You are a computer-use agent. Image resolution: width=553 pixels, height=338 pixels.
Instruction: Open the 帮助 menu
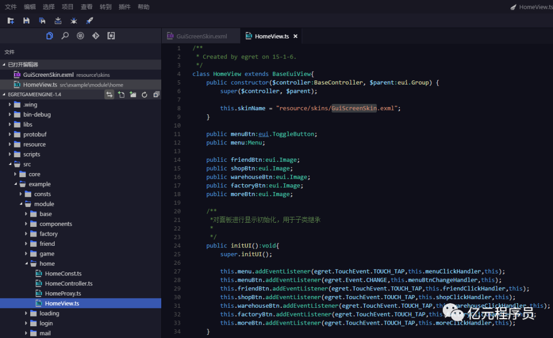(143, 7)
